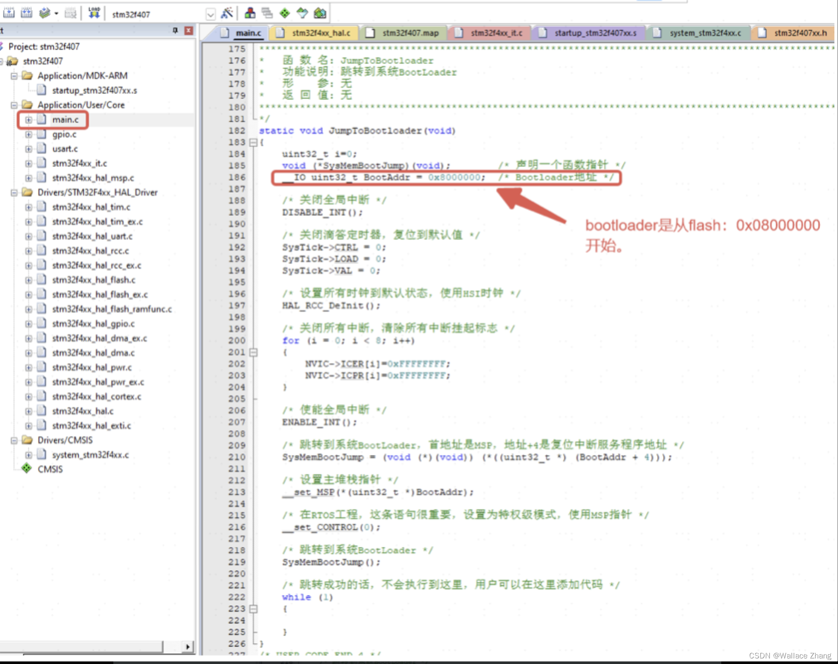Expand the gpio.c tree node

[x=29, y=134]
